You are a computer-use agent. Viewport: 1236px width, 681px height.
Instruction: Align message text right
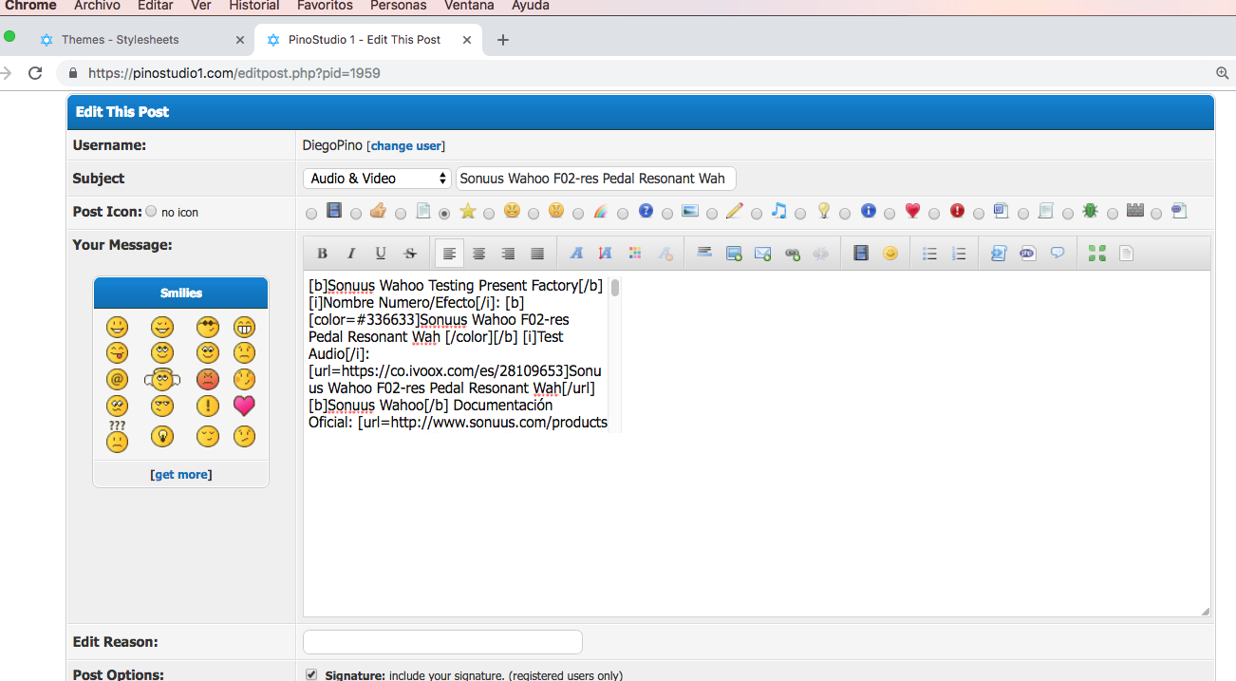click(508, 254)
